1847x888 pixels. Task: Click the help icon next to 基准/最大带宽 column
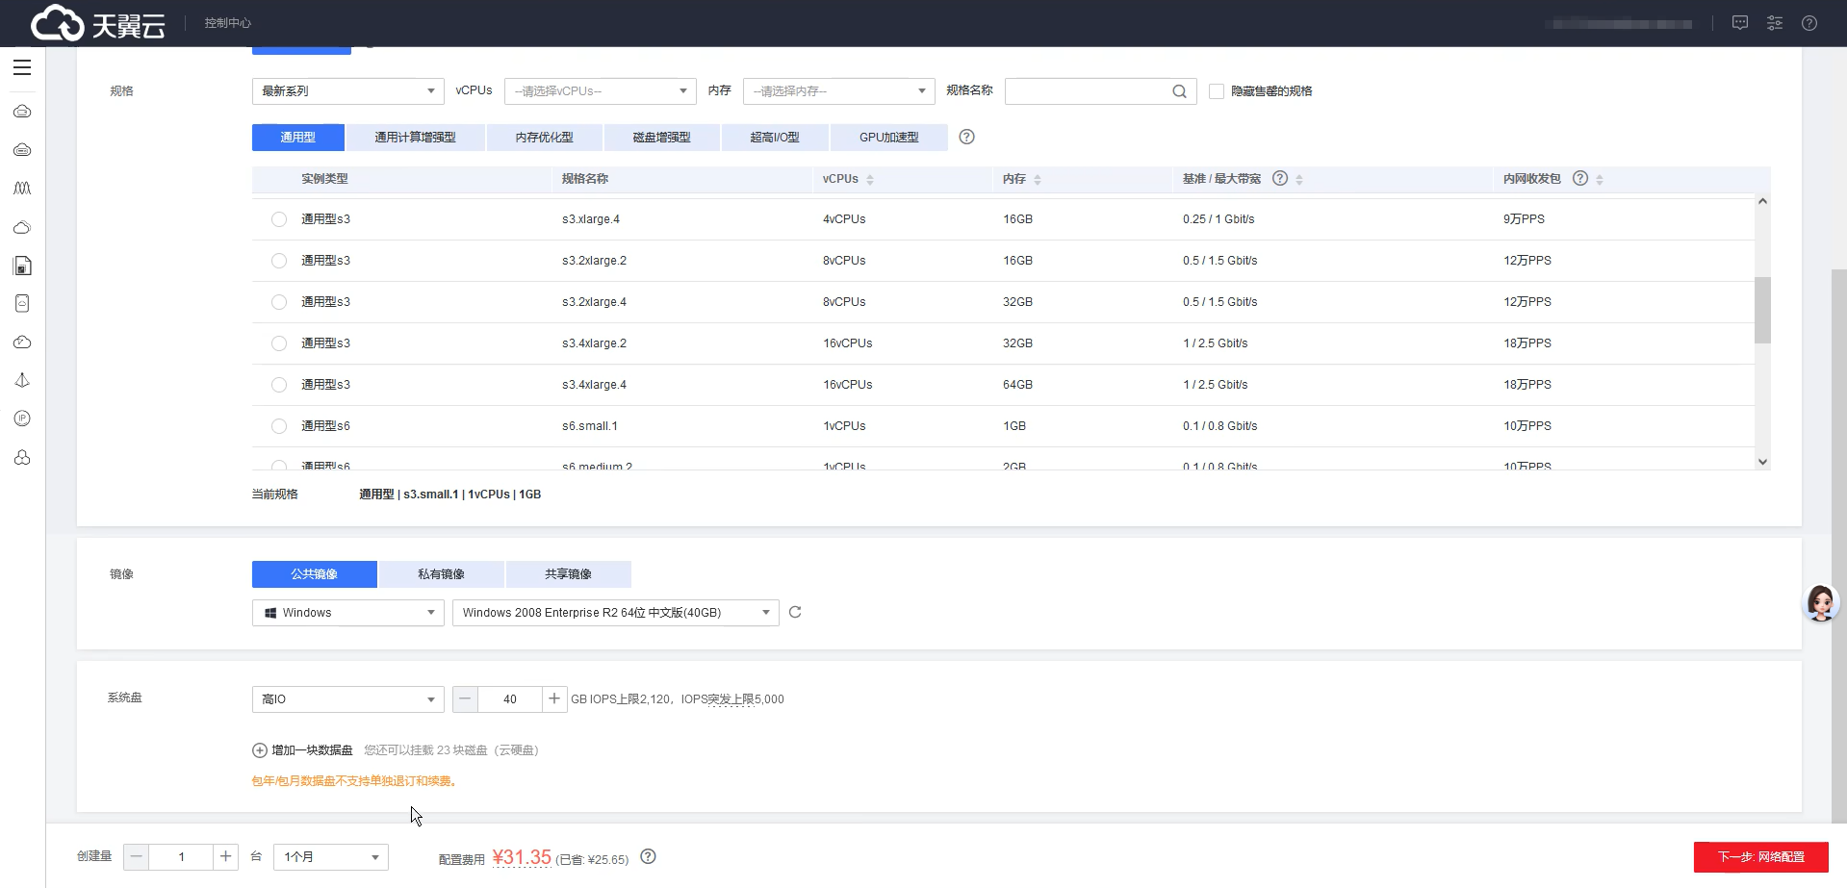pos(1278,178)
